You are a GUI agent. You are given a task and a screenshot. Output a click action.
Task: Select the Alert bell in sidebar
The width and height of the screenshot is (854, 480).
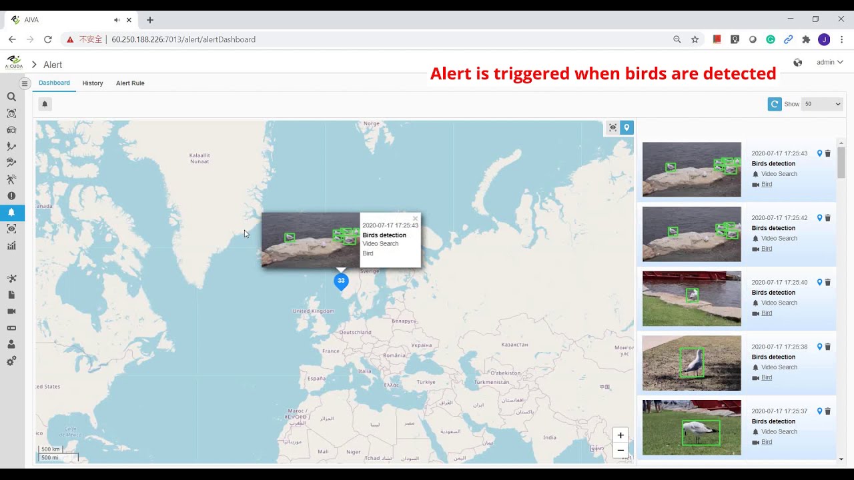(x=11, y=213)
